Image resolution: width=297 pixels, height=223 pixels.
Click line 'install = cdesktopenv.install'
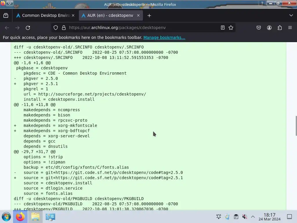point(59,99)
